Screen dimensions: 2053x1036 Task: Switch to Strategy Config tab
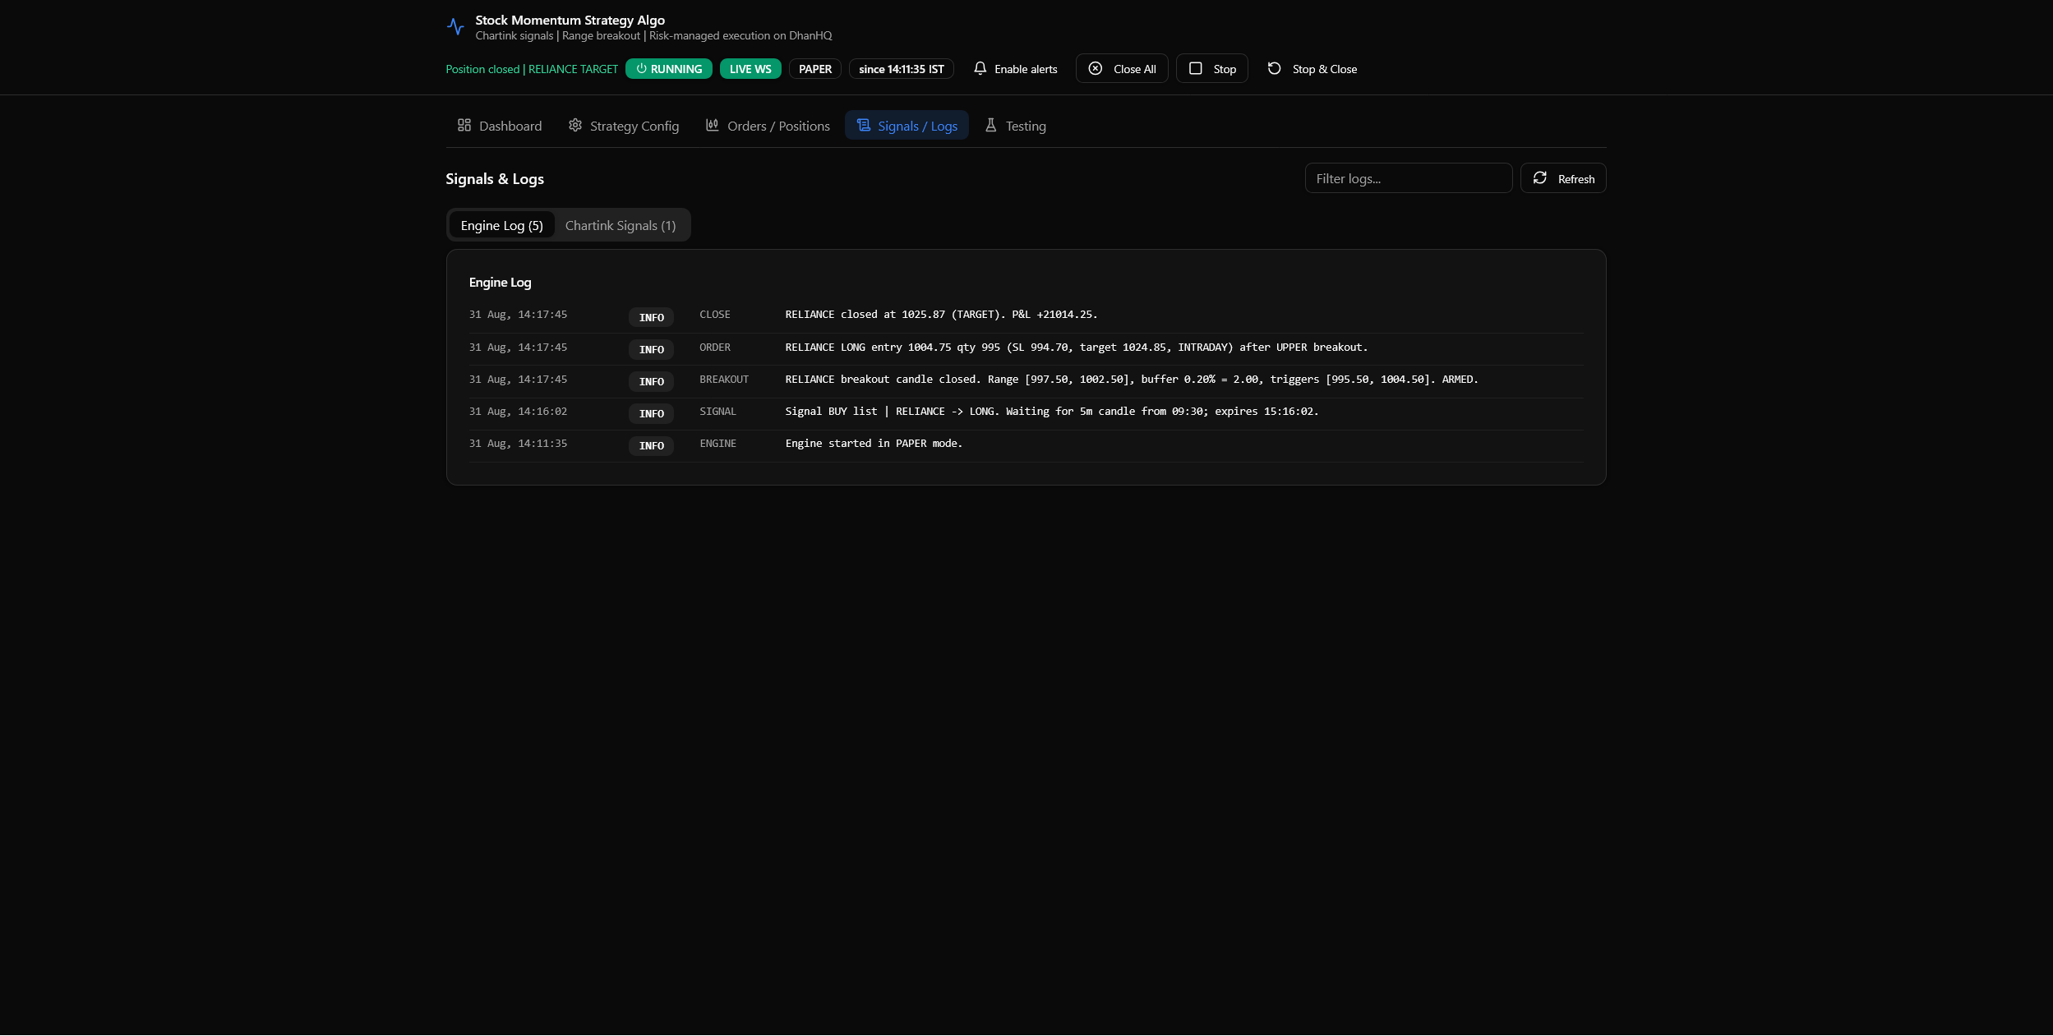pos(624,126)
